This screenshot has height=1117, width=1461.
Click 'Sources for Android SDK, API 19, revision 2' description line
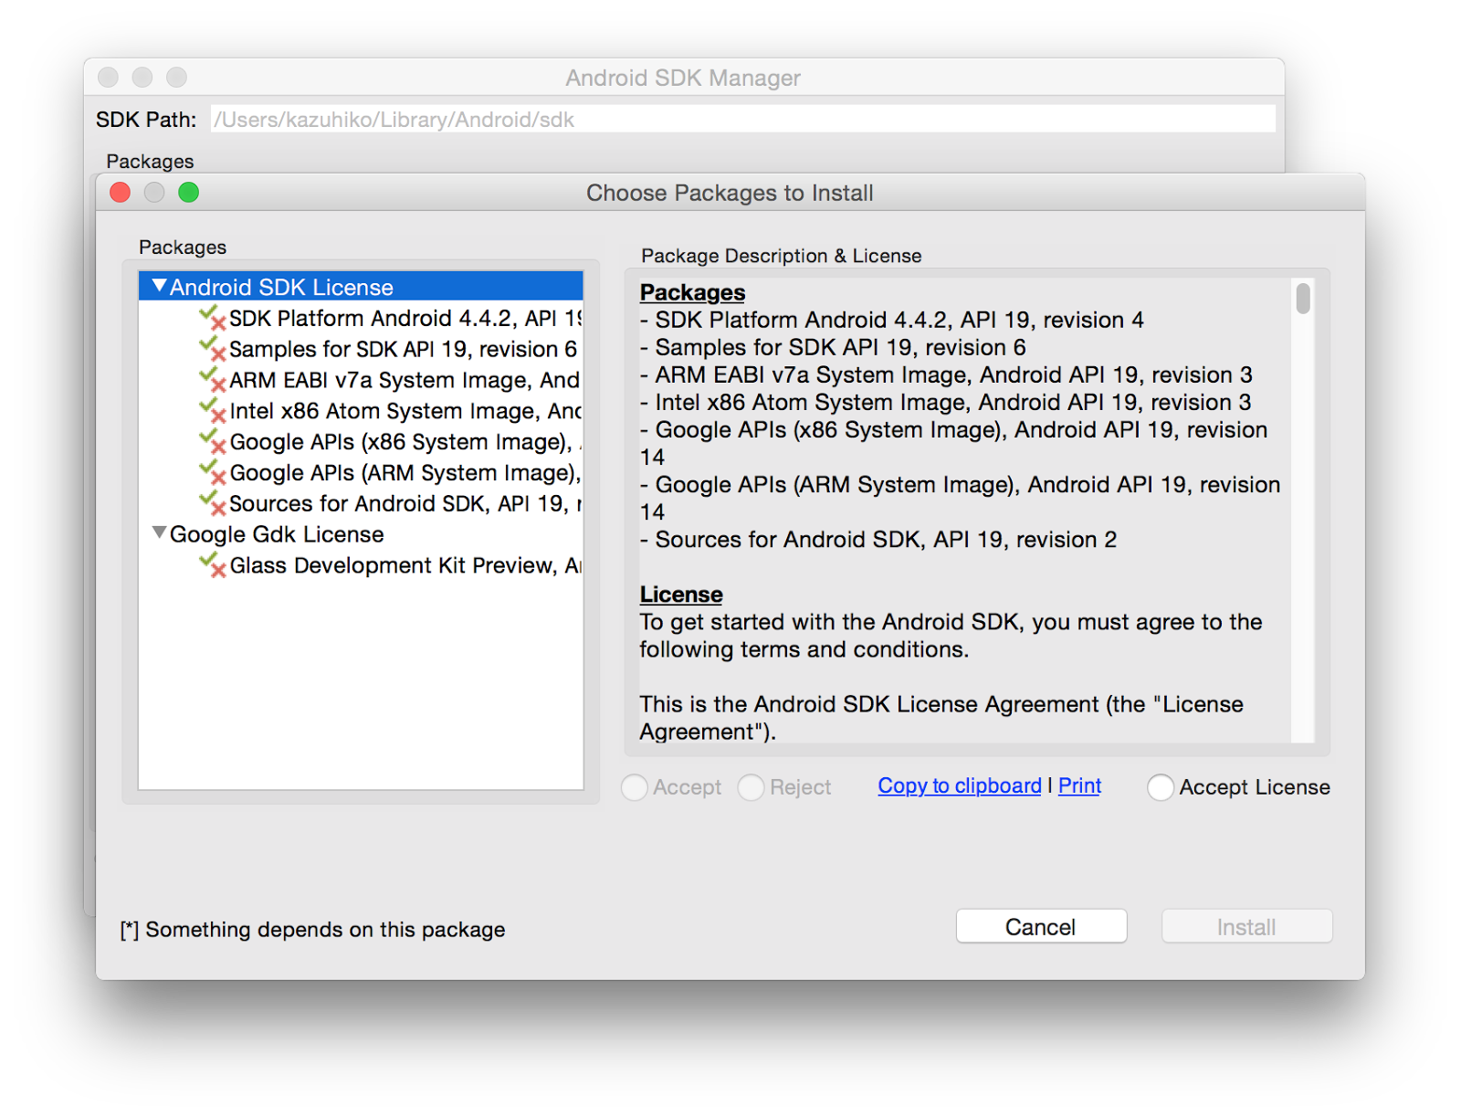(x=878, y=539)
